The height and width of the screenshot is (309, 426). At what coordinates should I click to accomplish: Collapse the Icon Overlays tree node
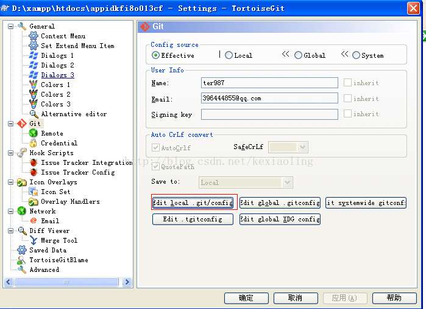tap(10, 182)
